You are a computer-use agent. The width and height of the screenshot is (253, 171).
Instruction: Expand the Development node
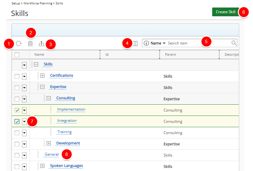(49, 143)
